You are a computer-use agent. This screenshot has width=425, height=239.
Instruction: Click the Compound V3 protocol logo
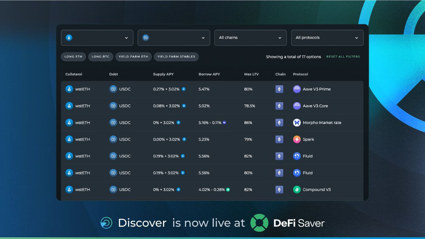pyautogui.click(x=297, y=190)
